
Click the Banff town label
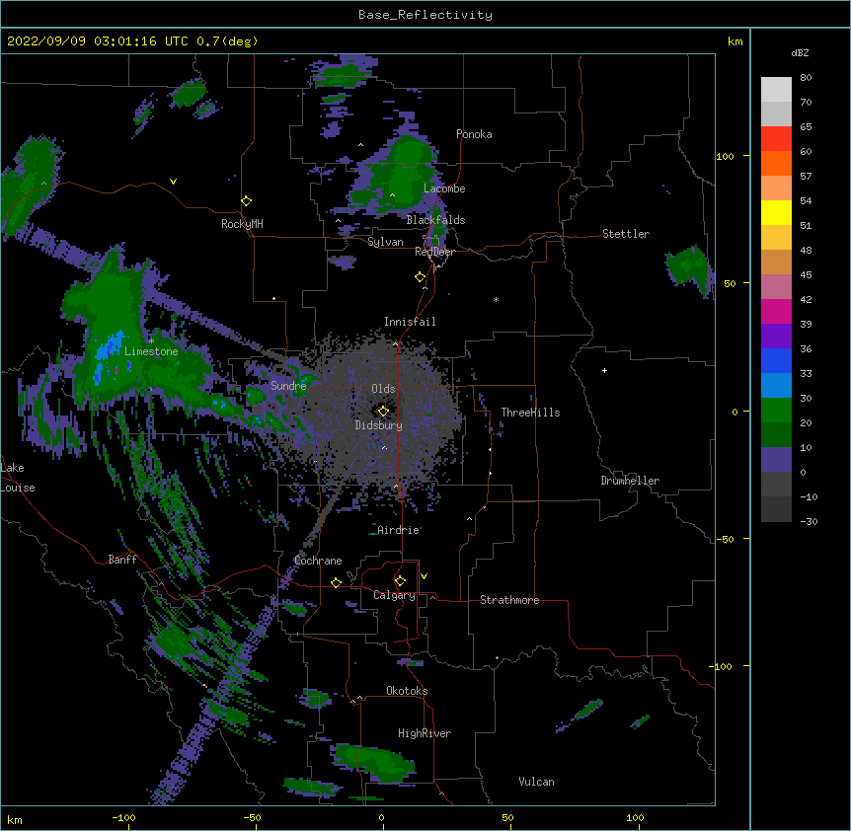[122, 560]
